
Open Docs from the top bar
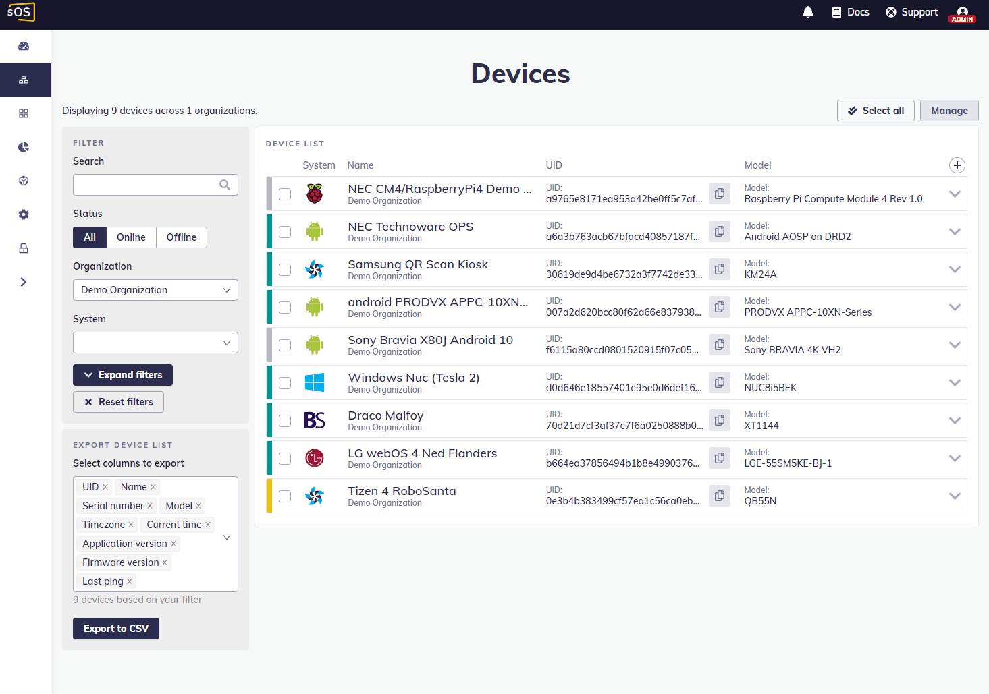coord(850,11)
